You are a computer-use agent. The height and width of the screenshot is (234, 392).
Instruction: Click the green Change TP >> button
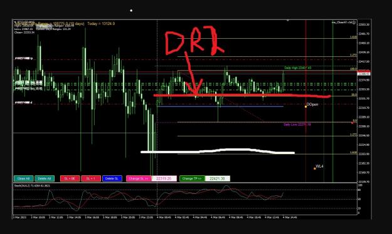(192, 178)
